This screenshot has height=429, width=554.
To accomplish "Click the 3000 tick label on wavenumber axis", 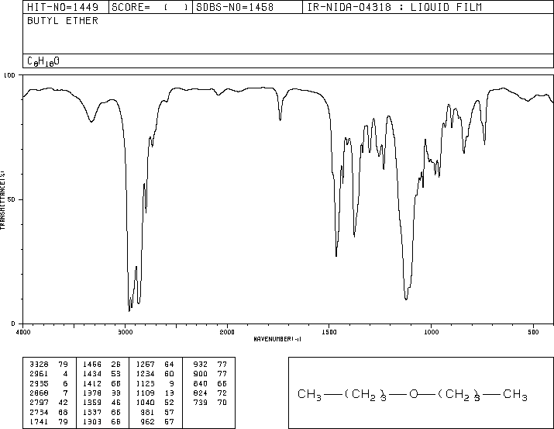I will pos(125,331).
